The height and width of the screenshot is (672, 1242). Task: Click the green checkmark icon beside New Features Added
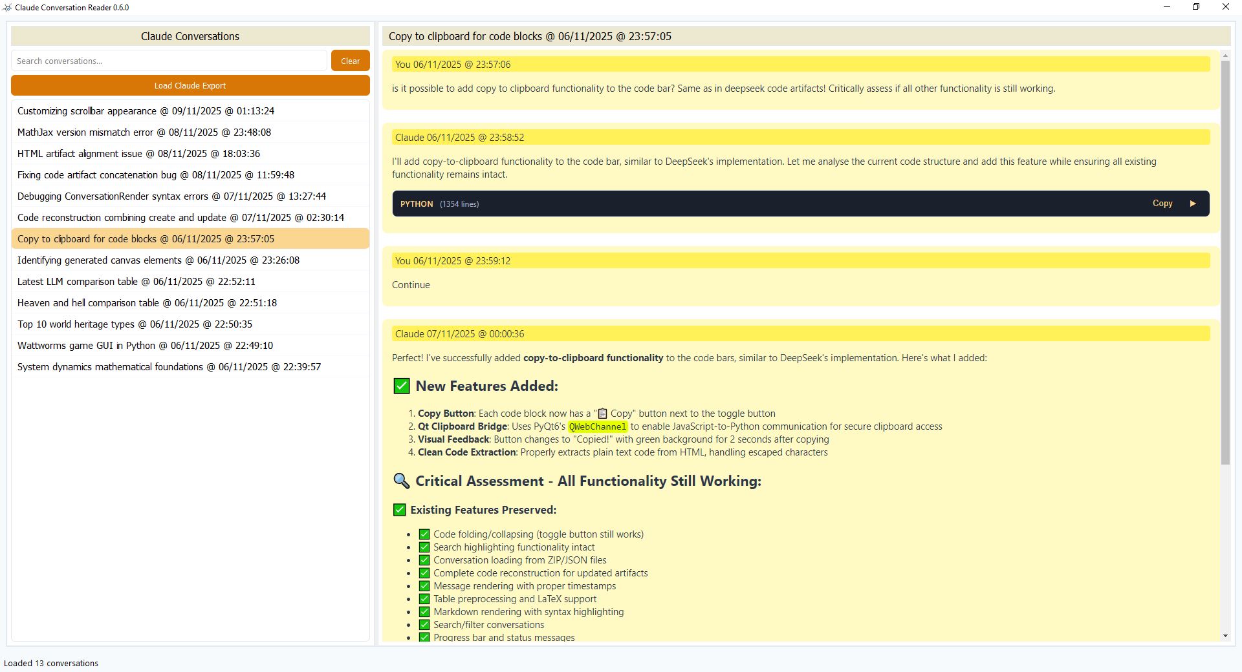(x=401, y=386)
